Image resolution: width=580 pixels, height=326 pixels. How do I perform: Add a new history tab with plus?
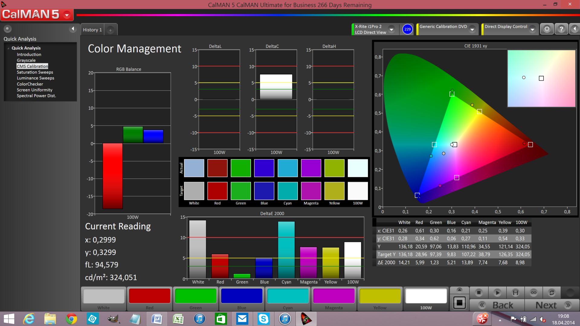[x=110, y=30]
